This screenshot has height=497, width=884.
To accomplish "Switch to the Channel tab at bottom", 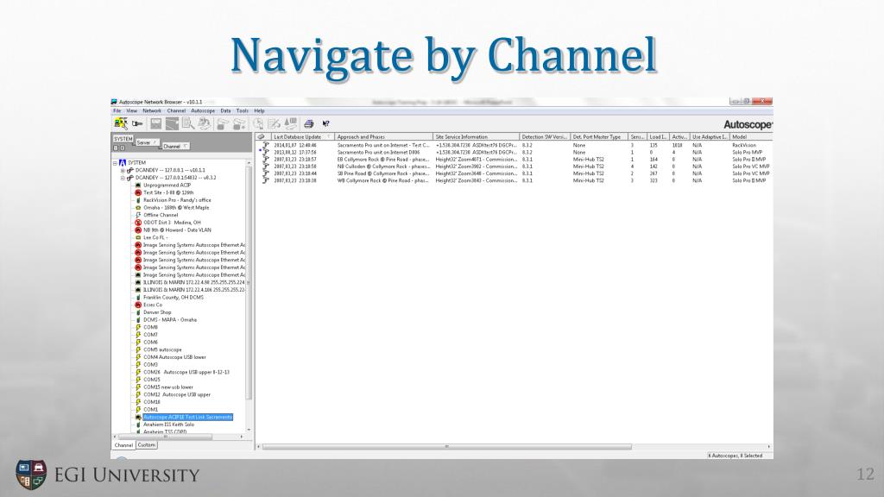I will (x=123, y=445).
